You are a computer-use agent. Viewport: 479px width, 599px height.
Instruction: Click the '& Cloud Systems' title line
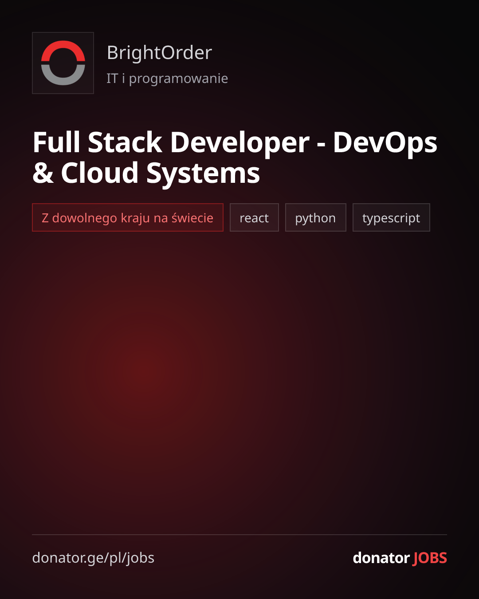(x=146, y=173)
